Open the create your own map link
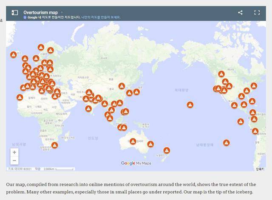 coord(101,17)
